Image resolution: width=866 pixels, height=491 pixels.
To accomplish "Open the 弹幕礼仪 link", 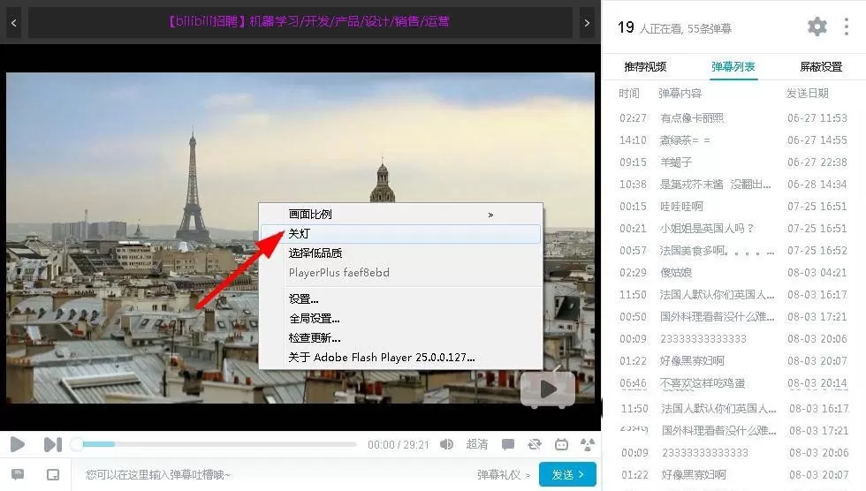I will (x=503, y=474).
